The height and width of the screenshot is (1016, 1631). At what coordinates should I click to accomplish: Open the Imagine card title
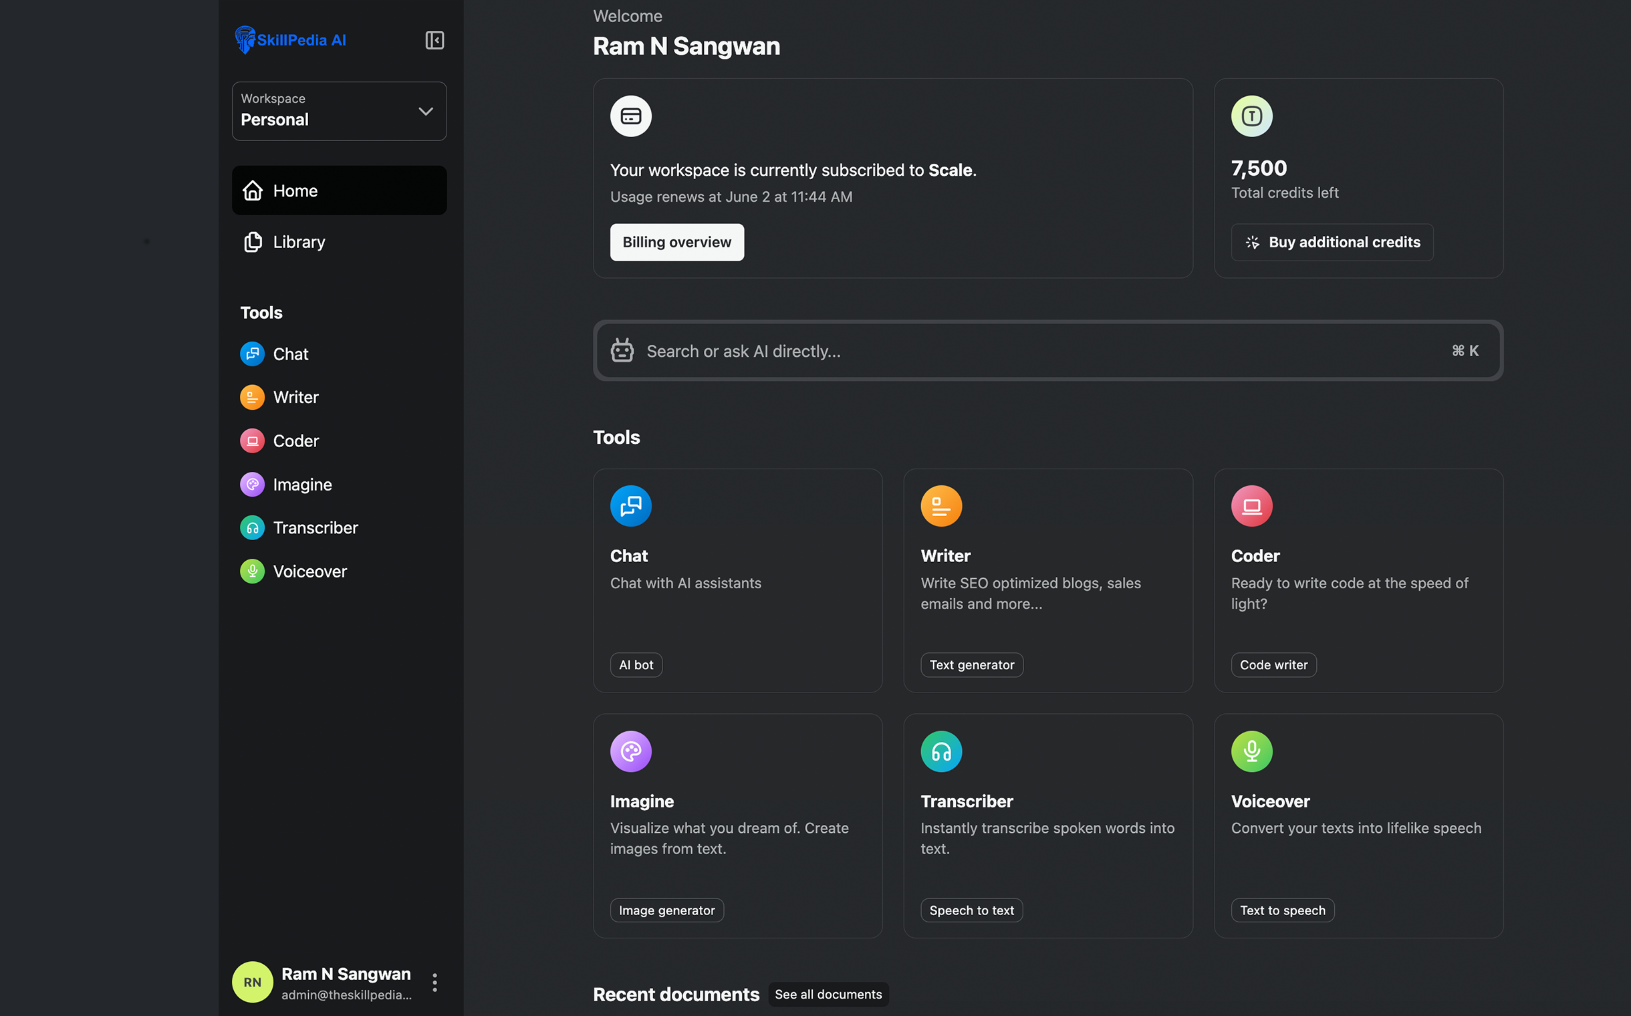[642, 801]
